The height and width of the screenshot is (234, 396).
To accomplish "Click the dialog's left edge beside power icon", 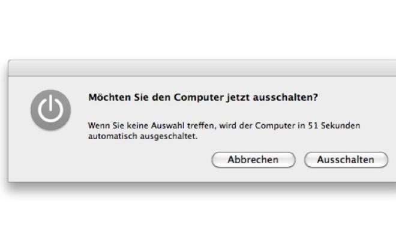I will click(x=8, y=110).
